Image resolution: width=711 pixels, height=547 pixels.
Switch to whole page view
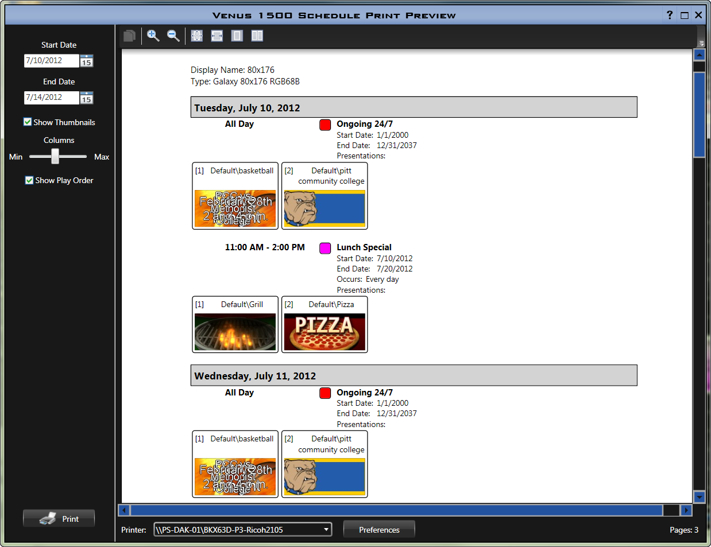pyautogui.click(x=237, y=36)
